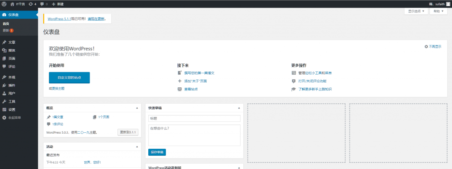Open the updates icon showing 4
The width and height of the screenshot is (452, 169).
tap(31, 4)
